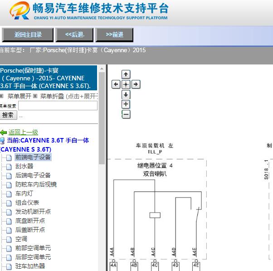Image resolution: width=273 pixels, height=271 pixels.
Task: Open 空调 tree item
Action: point(21,239)
